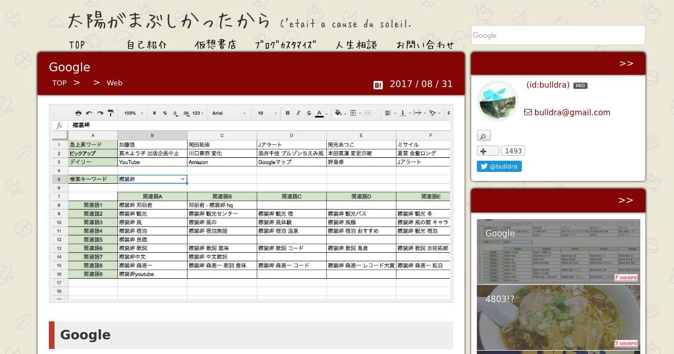
Task: Click the magnifier search button in profile
Action: click(x=484, y=135)
